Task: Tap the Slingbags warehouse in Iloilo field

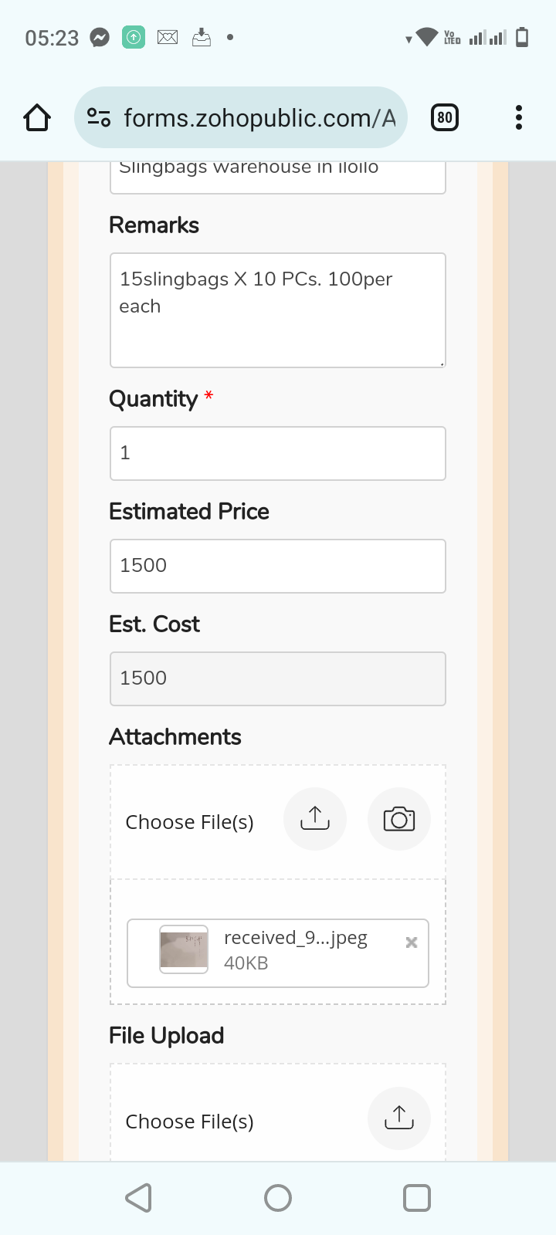Action: (x=278, y=174)
